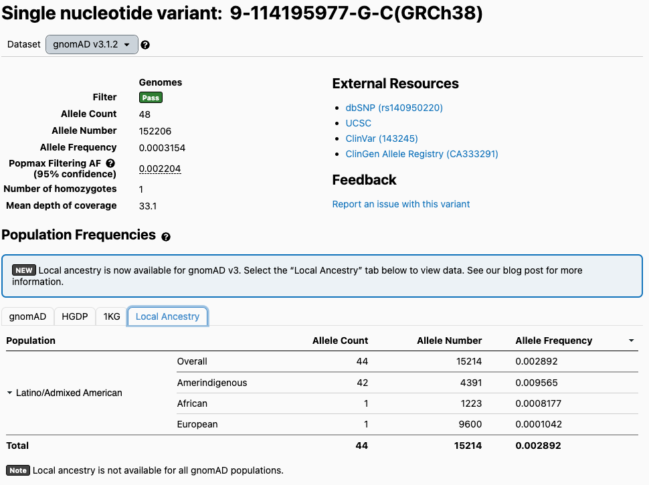Click Report an issue with this variant

[401, 204]
